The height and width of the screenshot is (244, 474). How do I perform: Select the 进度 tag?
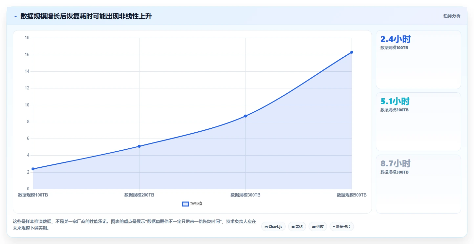click(318, 227)
